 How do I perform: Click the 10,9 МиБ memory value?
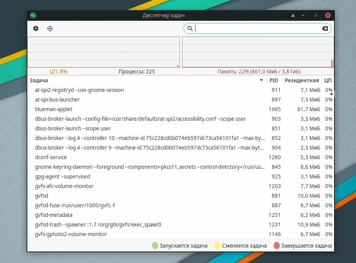[x=309, y=225]
